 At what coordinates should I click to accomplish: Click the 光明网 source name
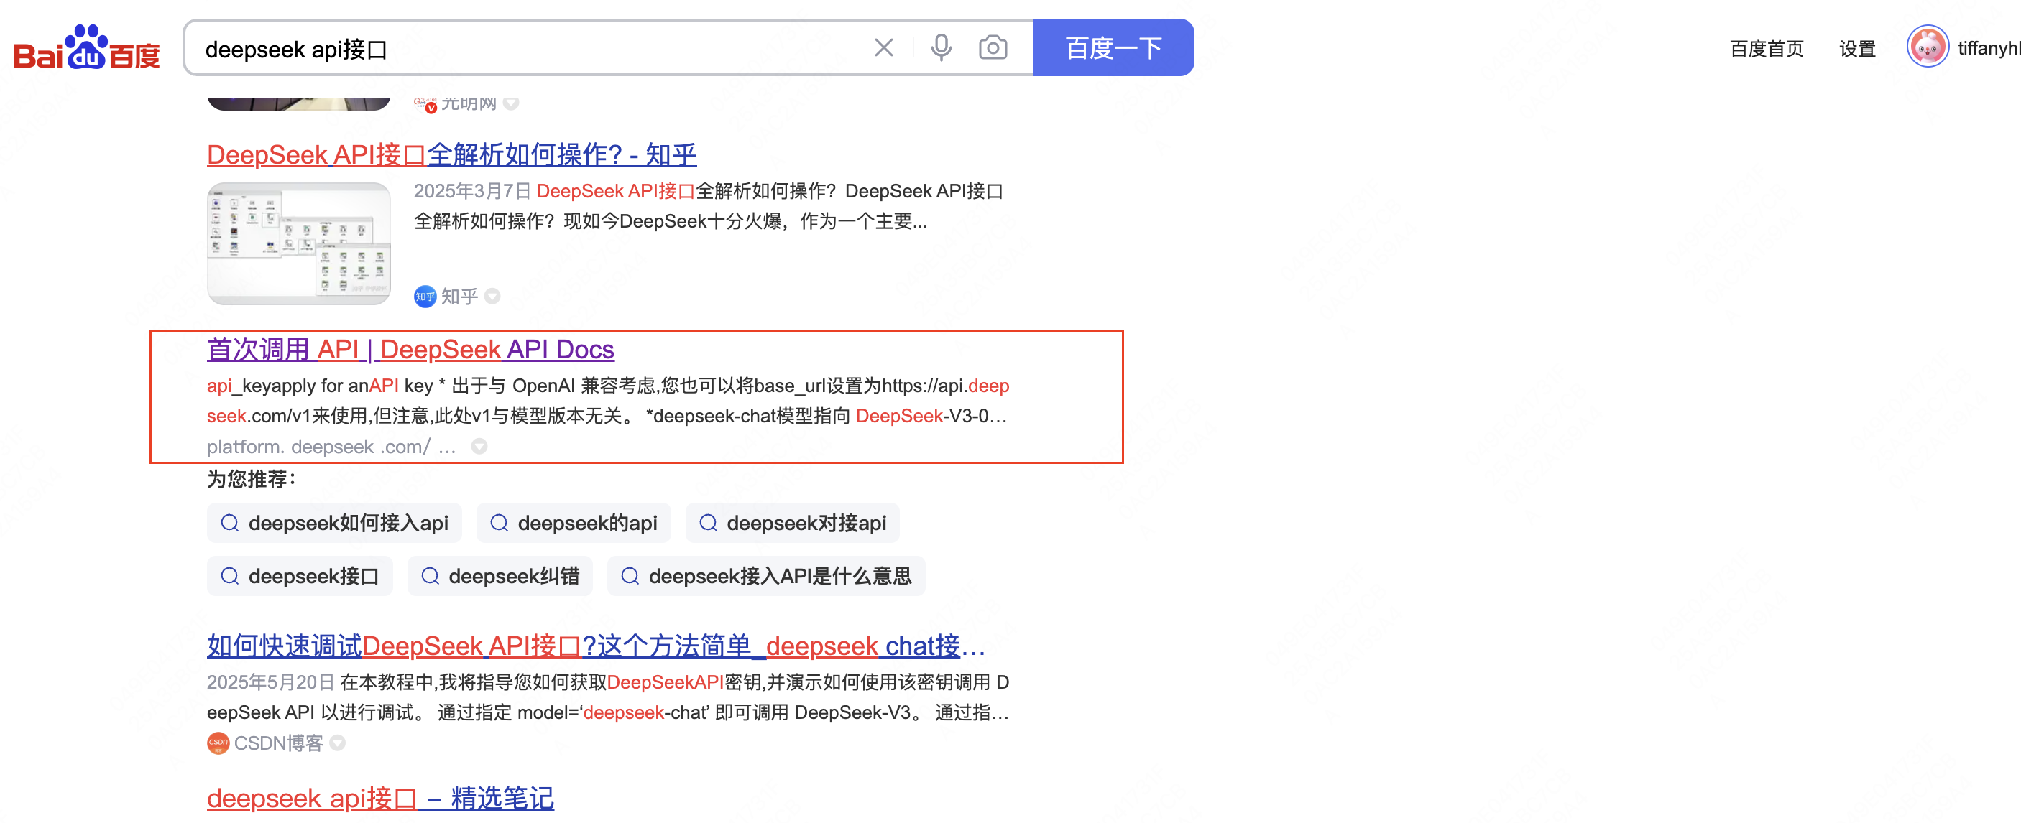click(x=469, y=103)
